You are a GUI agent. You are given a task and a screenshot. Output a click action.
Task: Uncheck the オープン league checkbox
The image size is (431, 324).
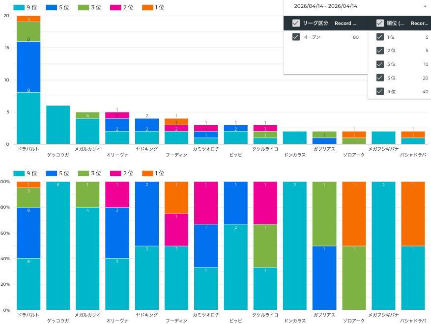[296, 37]
